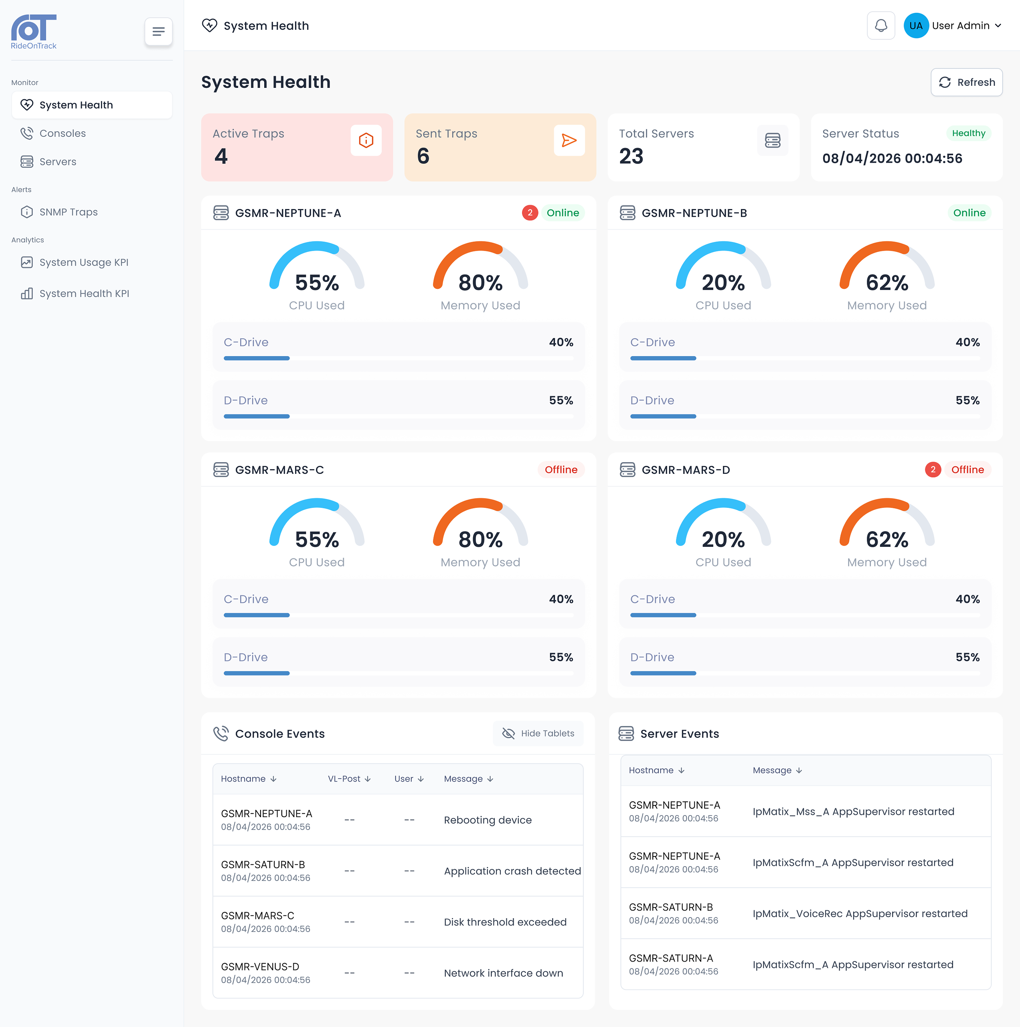The width and height of the screenshot is (1020, 1027).
Task: Click GSMR-SATURN-A hostname in Server Events
Action: pos(671,958)
